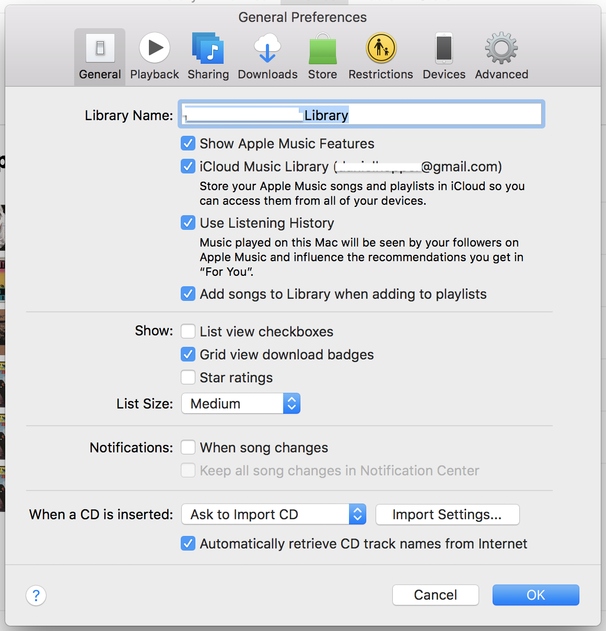Open the Advanced preferences gear
Image resolution: width=606 pixels, height=631 pixels.
pyautogui.click(x=502, y=57)
